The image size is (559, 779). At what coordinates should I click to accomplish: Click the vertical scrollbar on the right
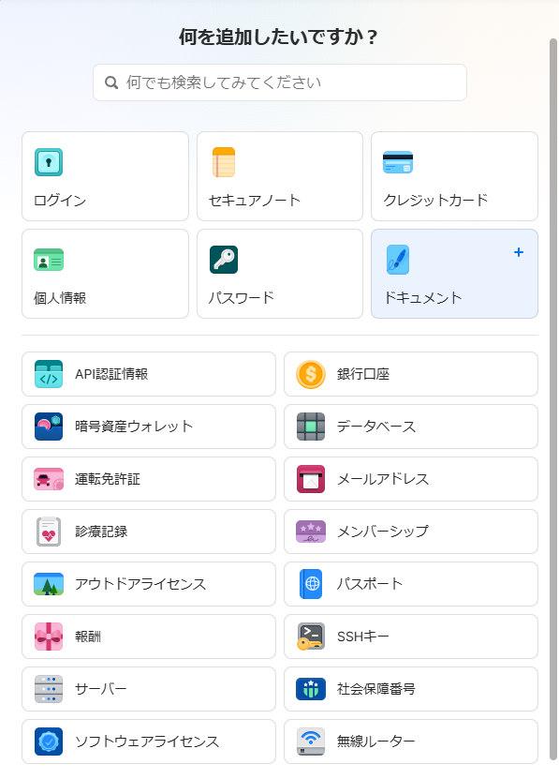pos(553,399)
